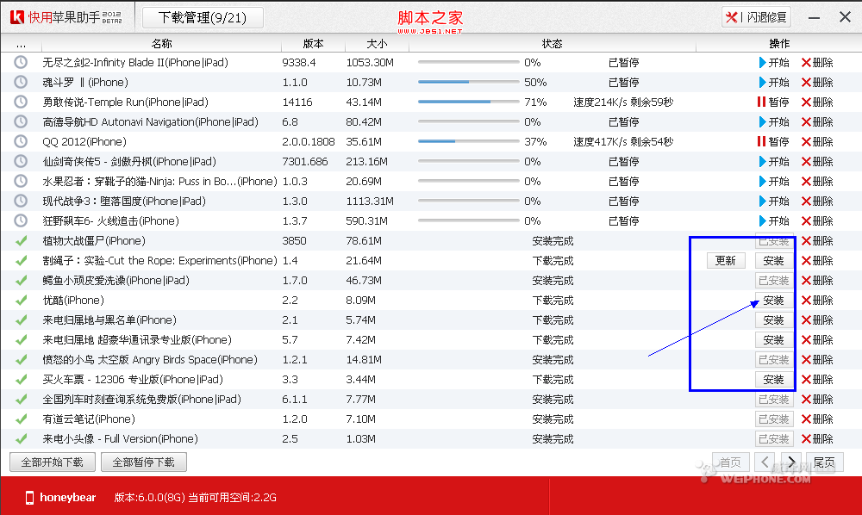The width and height of the screenshot is (862, 515).
Task: Pause the QQ 2012 download
Action: 773,141
